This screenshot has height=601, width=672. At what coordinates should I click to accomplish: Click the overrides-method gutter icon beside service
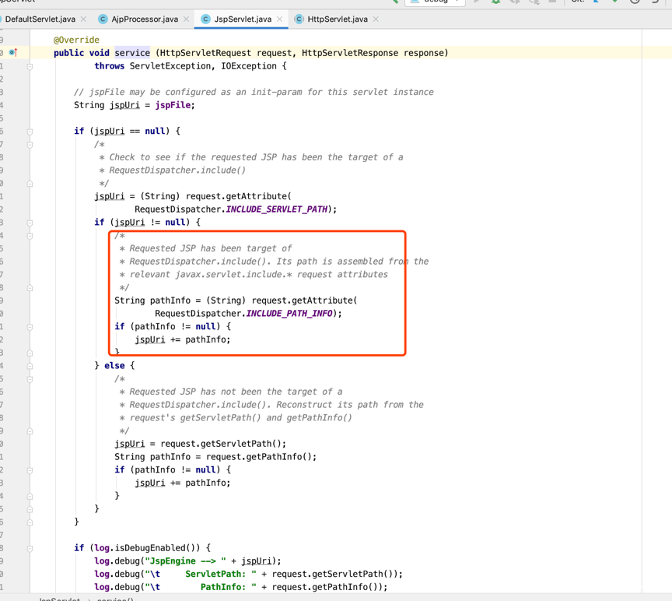13,53
